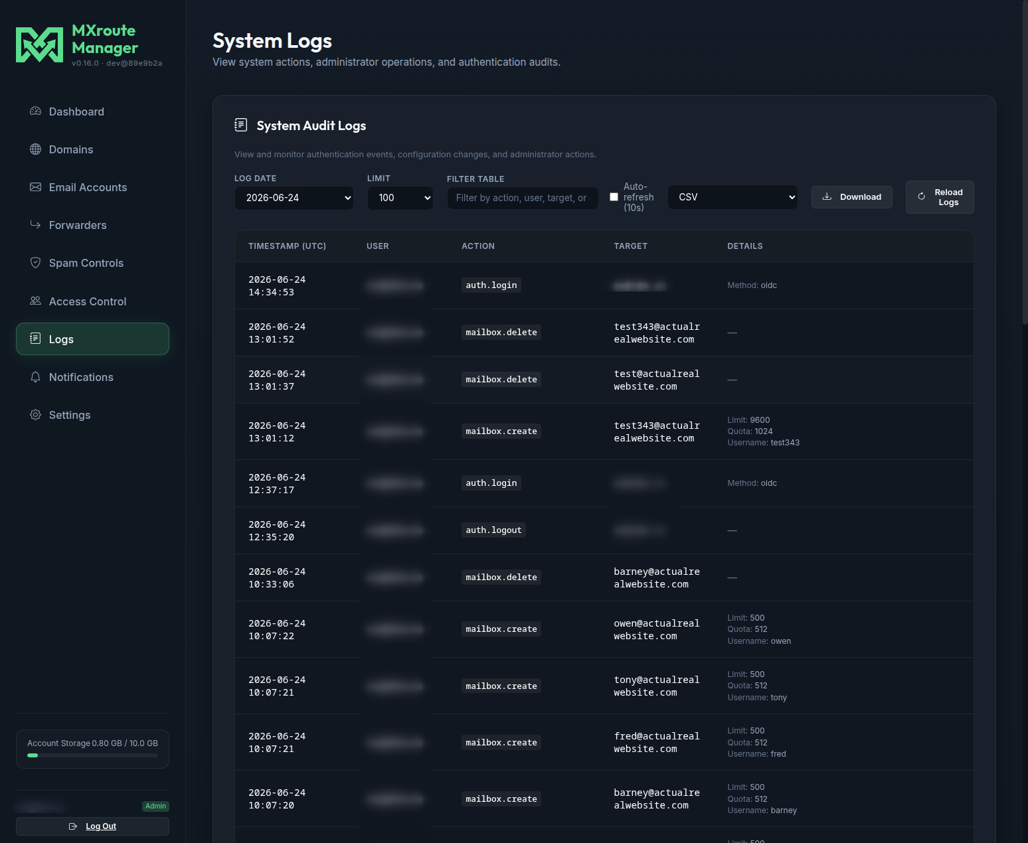Open the Limit 100 dropdown
1028x843 pixels.
pyautogui.click(x=400, y=198)
